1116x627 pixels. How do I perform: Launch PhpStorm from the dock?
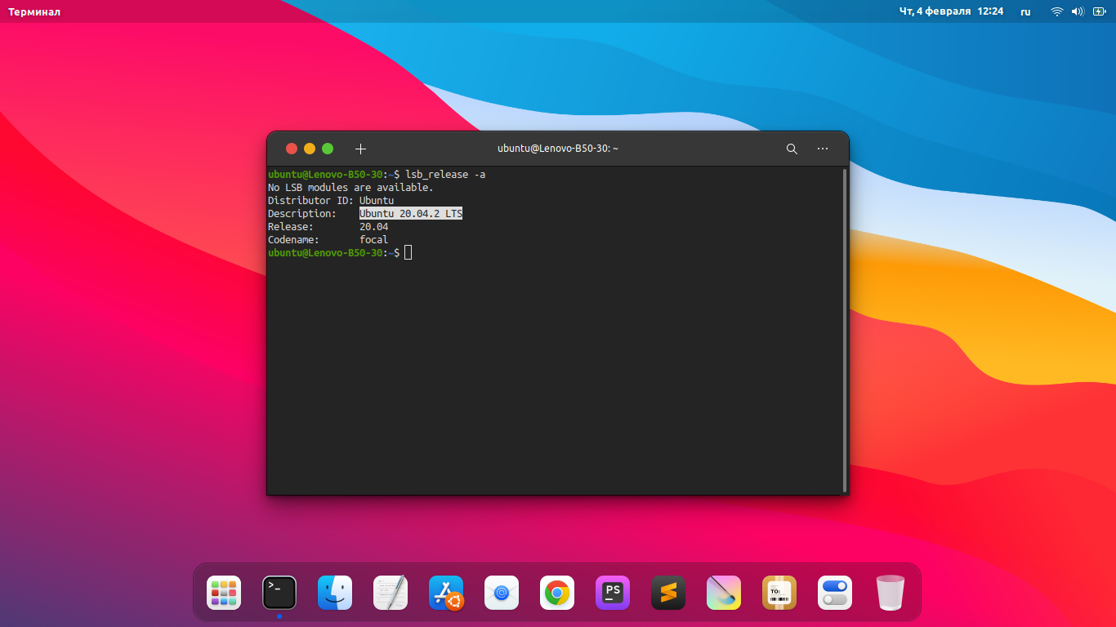tap(613, 593)
